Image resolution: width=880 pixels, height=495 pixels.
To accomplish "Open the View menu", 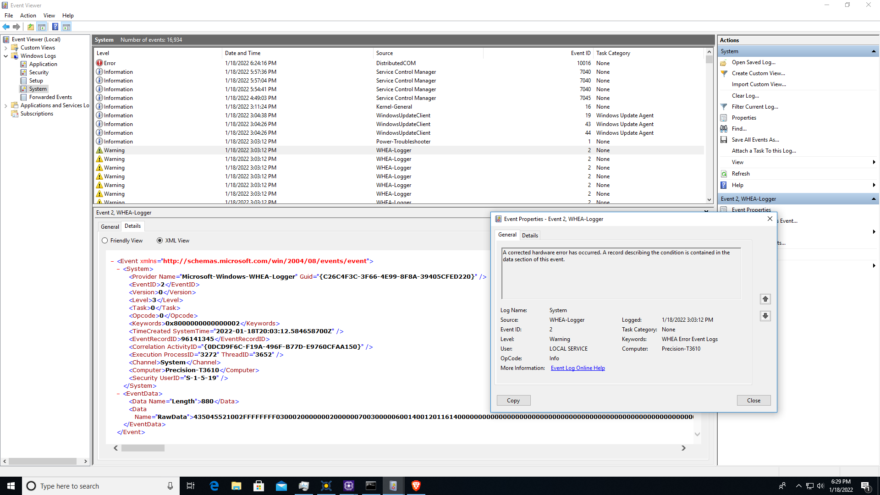I will click(49, 16).
